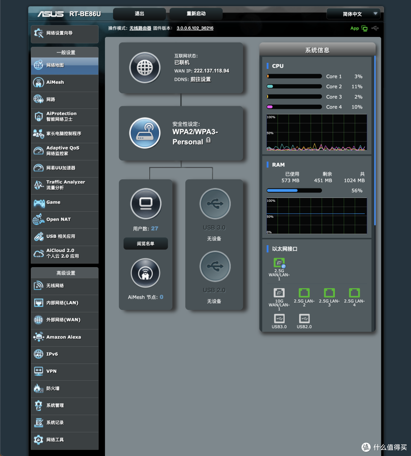Click the AiMesh node count 0

click(x=161, y=297)
